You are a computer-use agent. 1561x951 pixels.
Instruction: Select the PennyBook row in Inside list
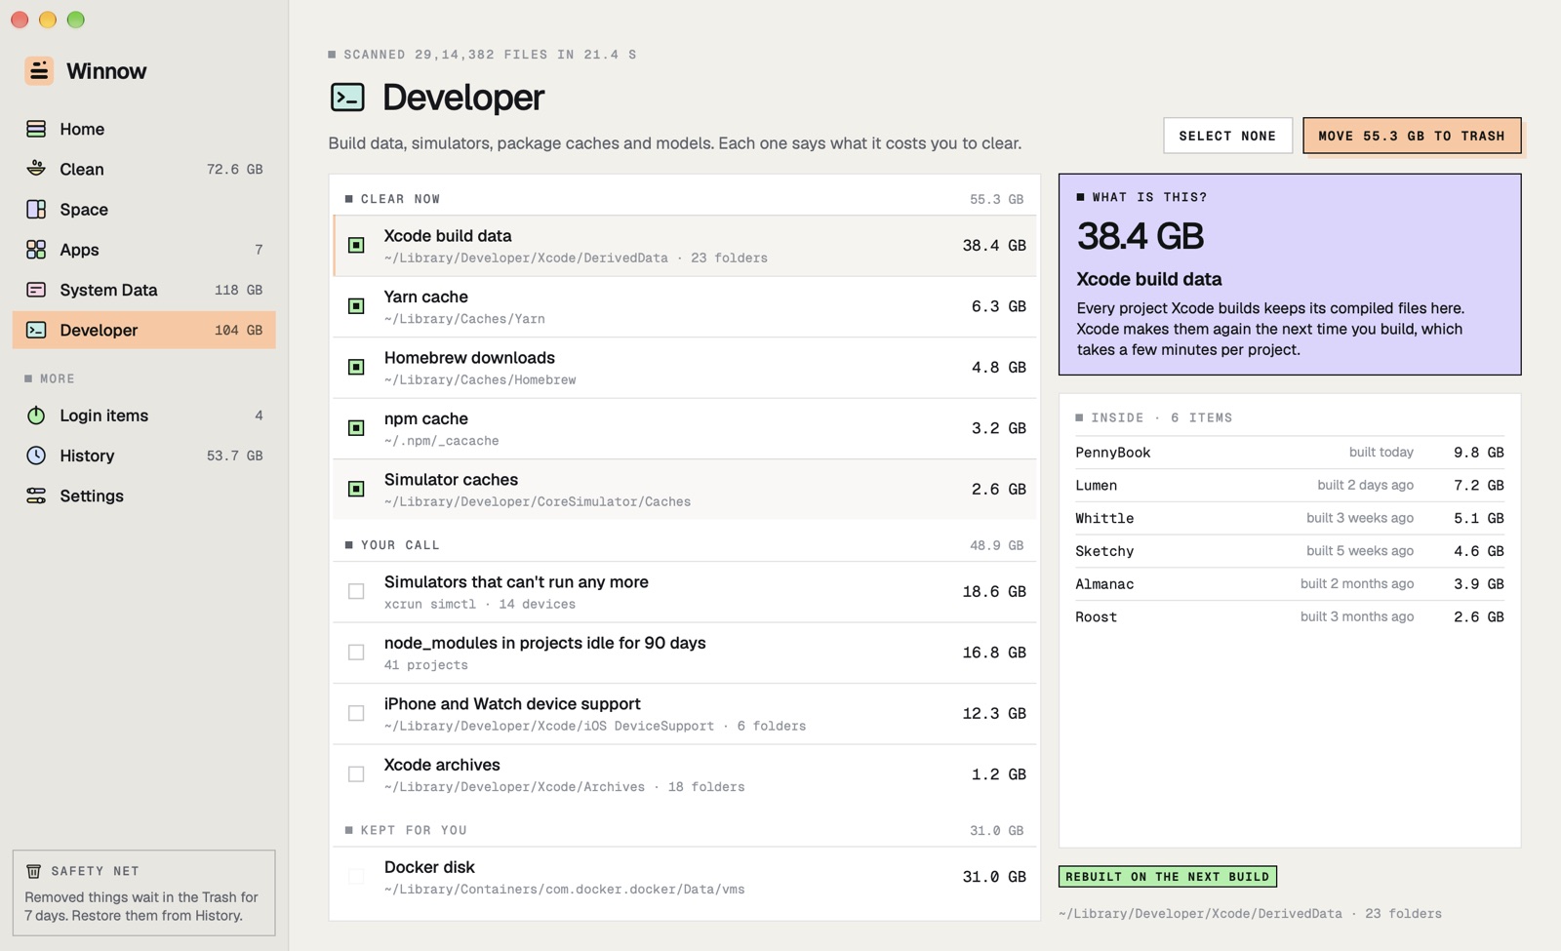[x=1290, y=453]
